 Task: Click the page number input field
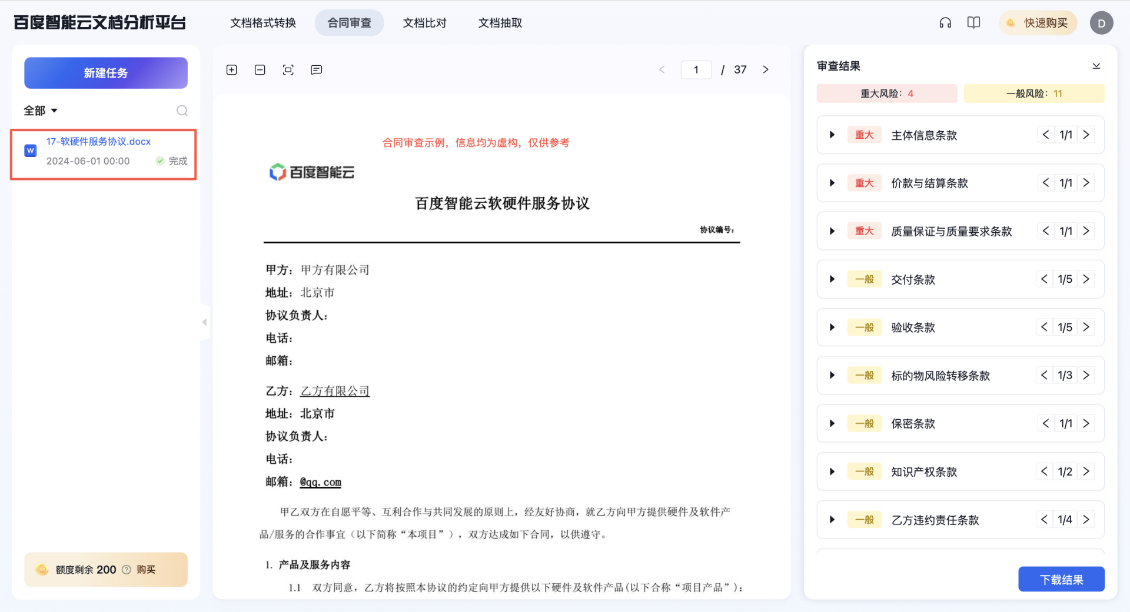pos(696,70)
